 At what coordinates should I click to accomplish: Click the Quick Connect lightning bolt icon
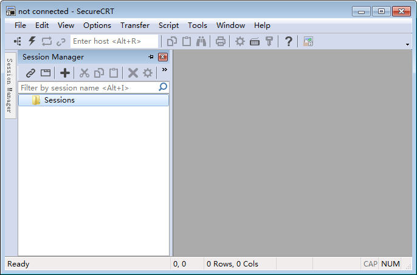[x=32, y=41]
